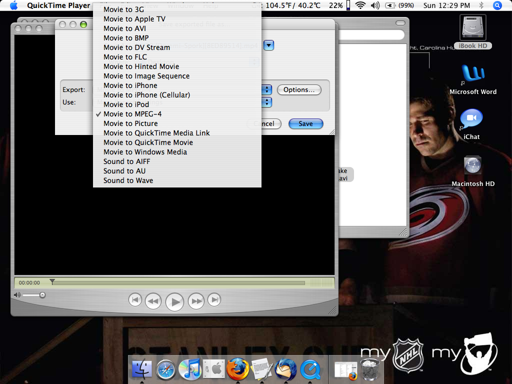
Task: Click the Bluetooth status icon
Action: click(481, 5)
